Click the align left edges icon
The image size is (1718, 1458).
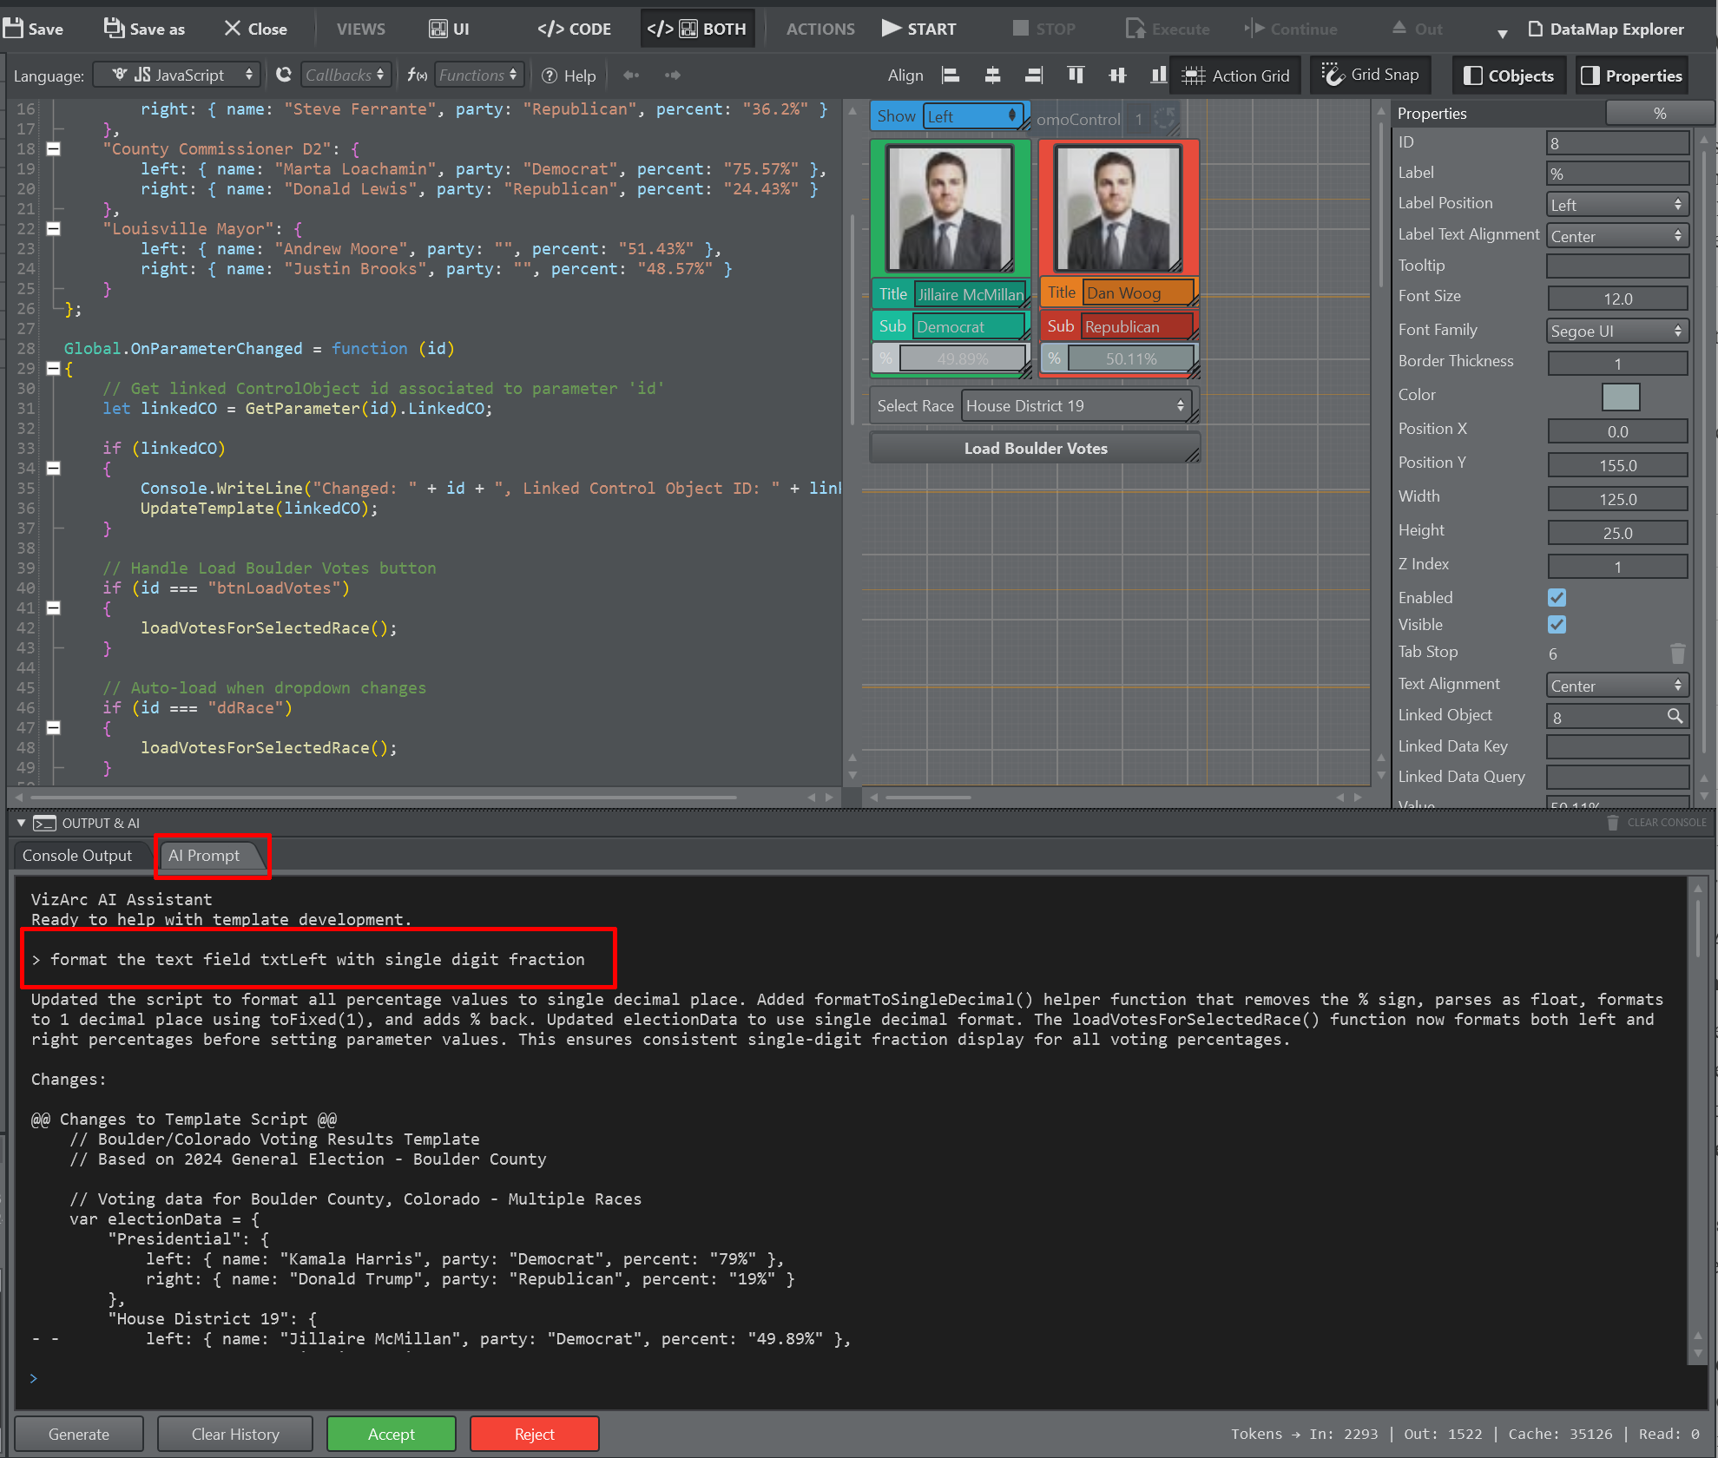pyautogui.click(x=951, y=76)
